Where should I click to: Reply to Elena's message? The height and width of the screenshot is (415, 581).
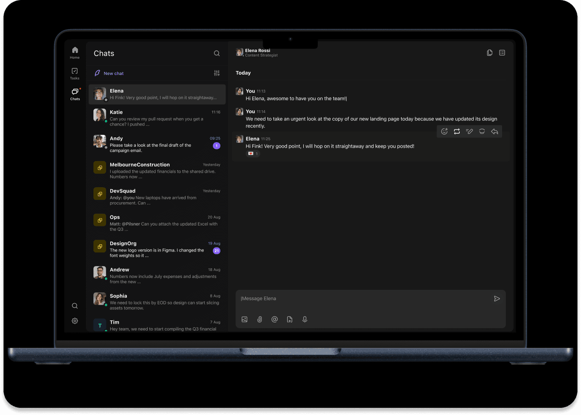click(494, 131)
